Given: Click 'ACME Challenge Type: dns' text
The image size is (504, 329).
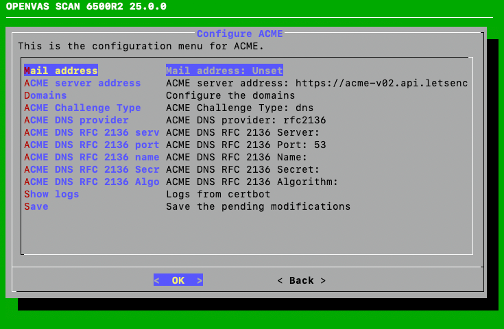Looking at the screenshot, I should coord(239,108).
